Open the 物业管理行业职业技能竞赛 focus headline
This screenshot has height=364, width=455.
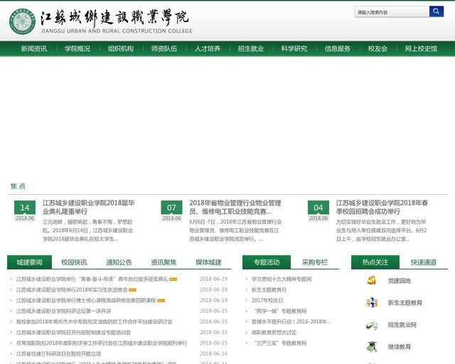(x=235, y=207)
